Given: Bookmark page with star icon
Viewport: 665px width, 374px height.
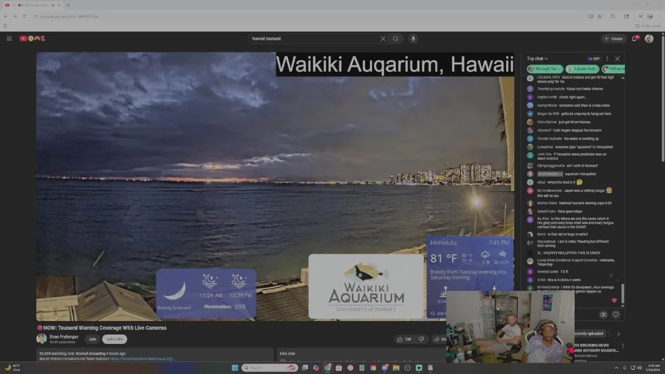Looking at the screenshot, I should [x=600, y=16].
